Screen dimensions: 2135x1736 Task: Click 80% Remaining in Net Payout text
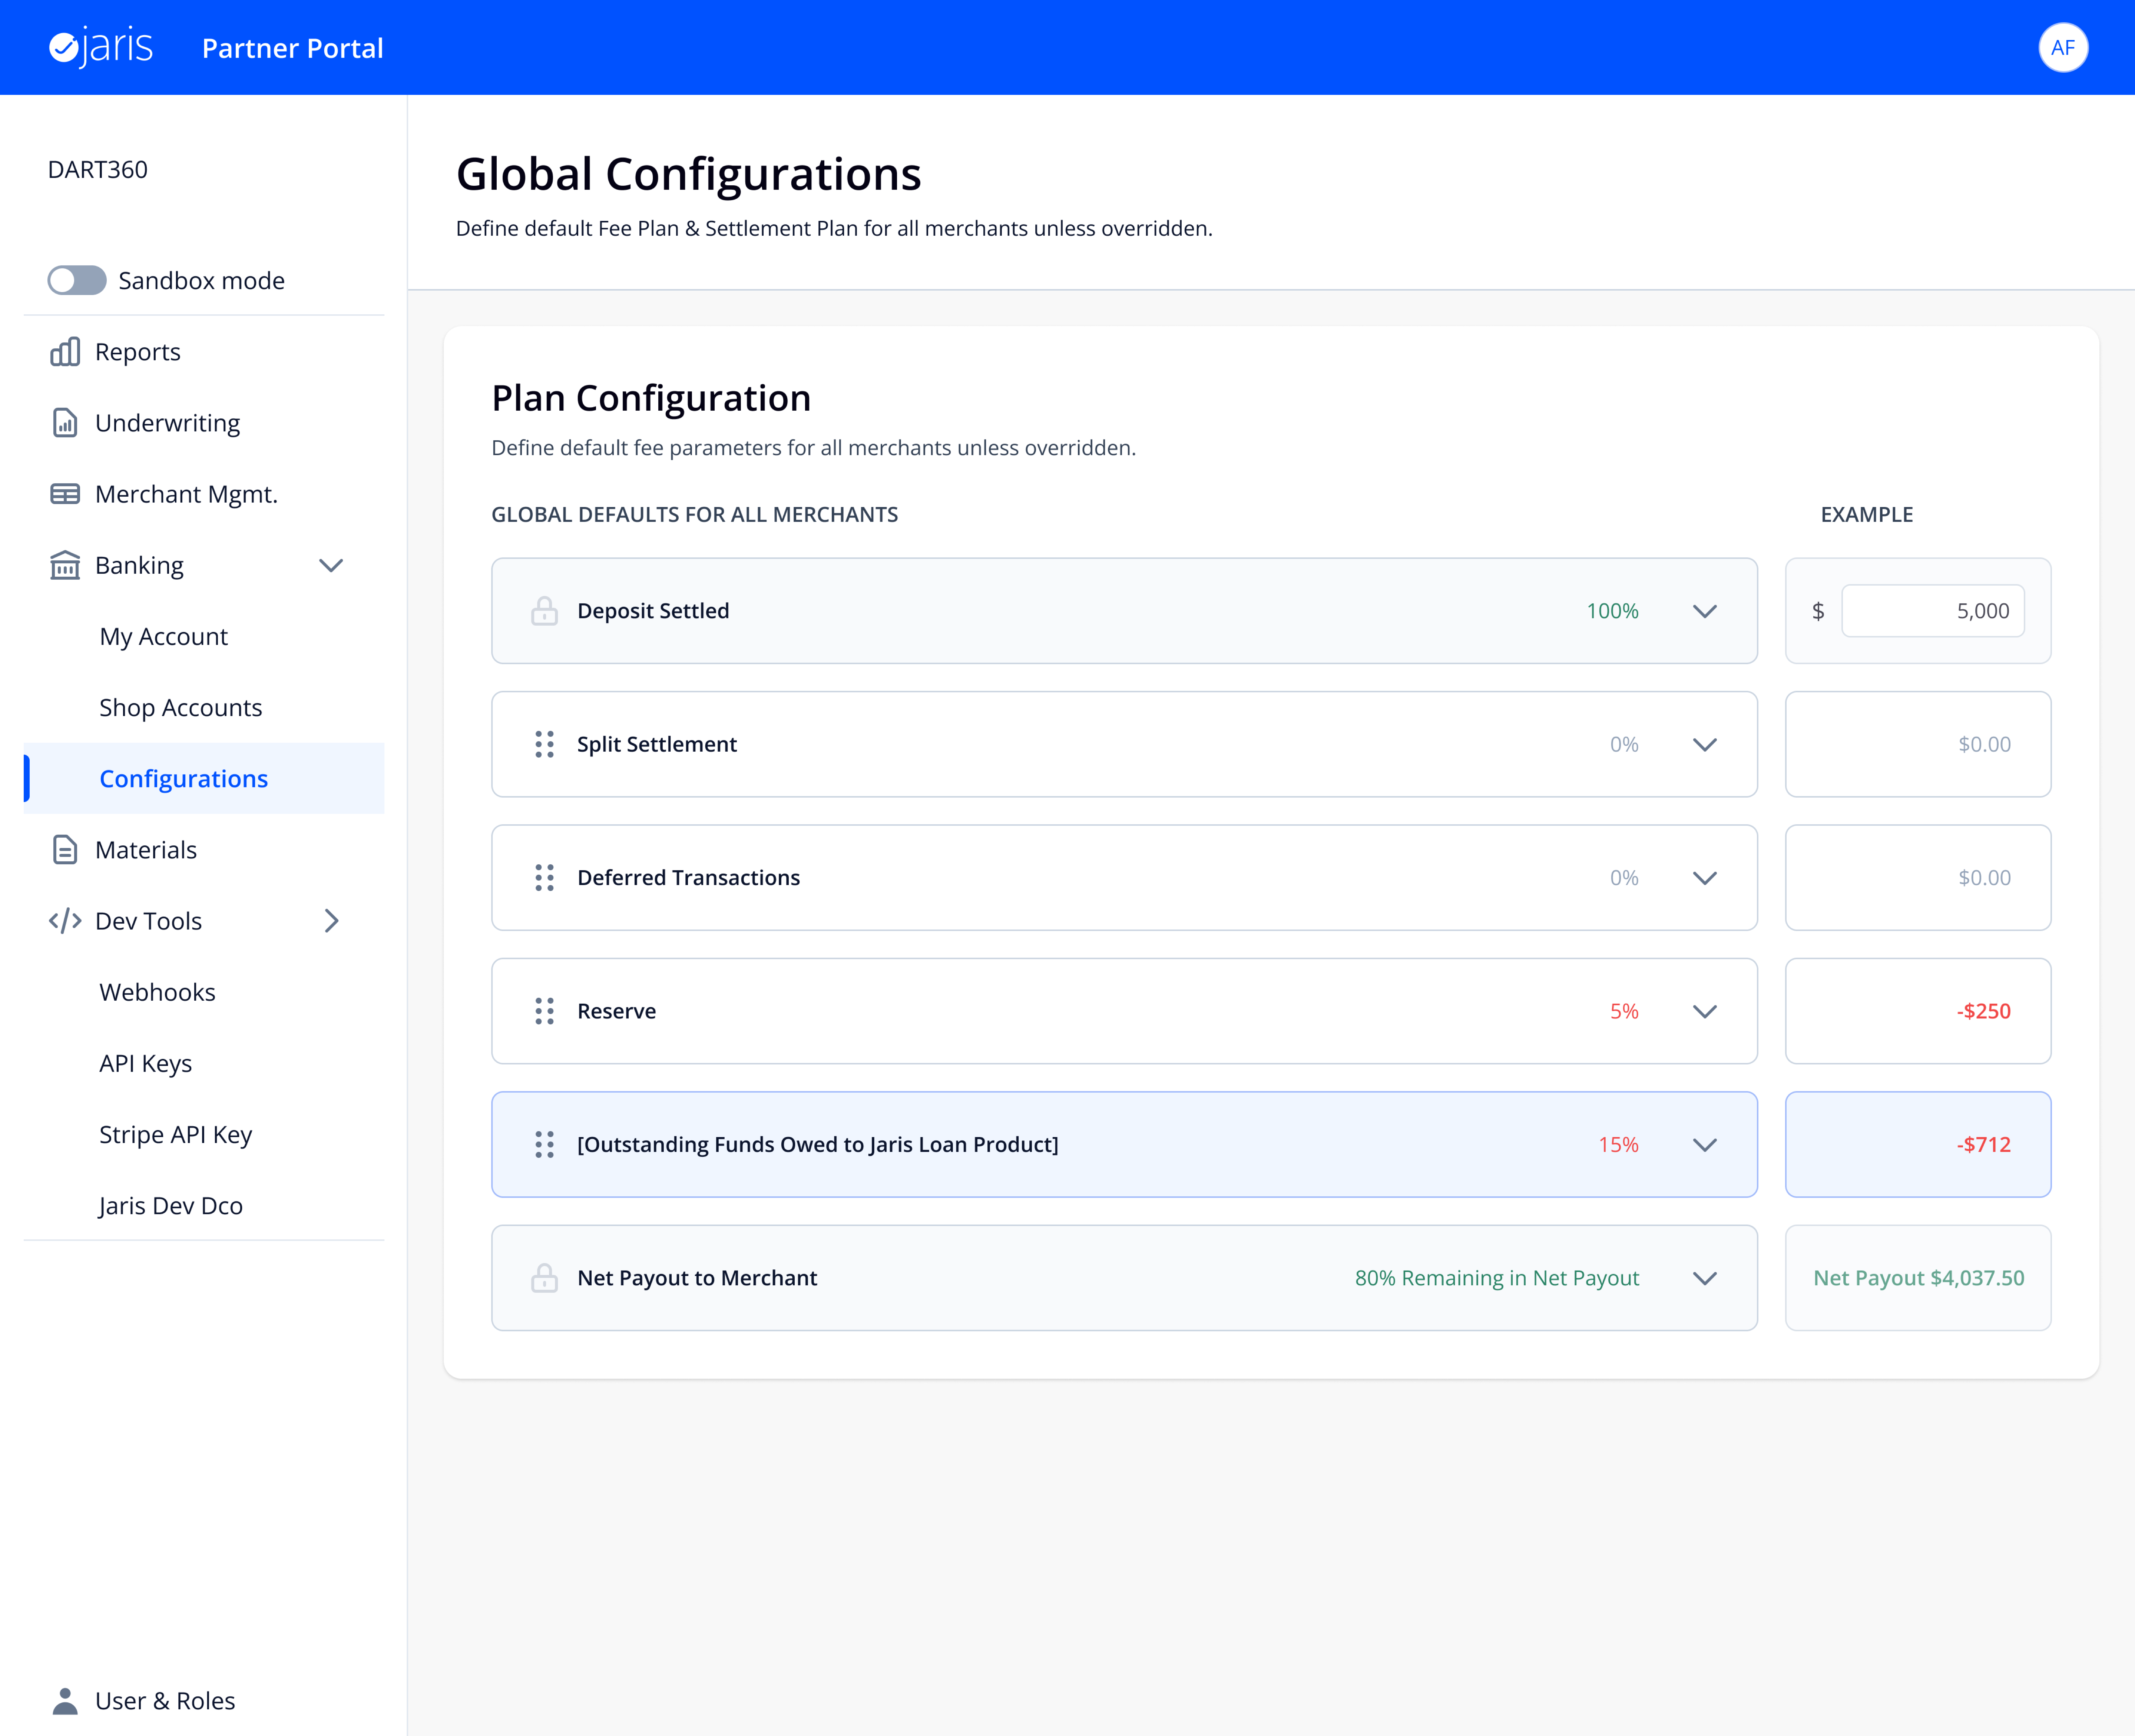[1497, 1278]
